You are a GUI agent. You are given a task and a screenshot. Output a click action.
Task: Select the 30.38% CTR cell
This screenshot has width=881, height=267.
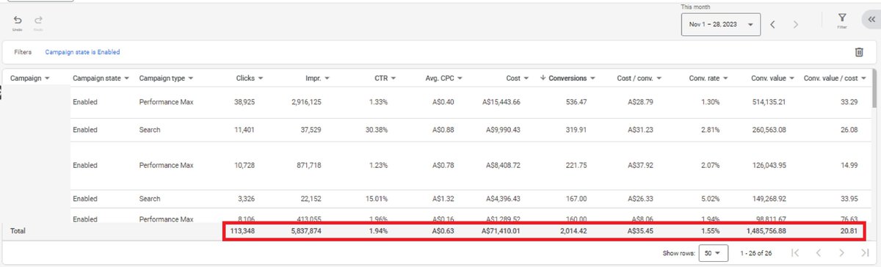[378, 130]
